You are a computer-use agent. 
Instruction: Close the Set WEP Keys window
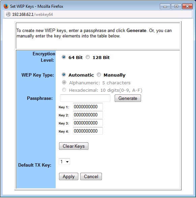tap(188, 6)
